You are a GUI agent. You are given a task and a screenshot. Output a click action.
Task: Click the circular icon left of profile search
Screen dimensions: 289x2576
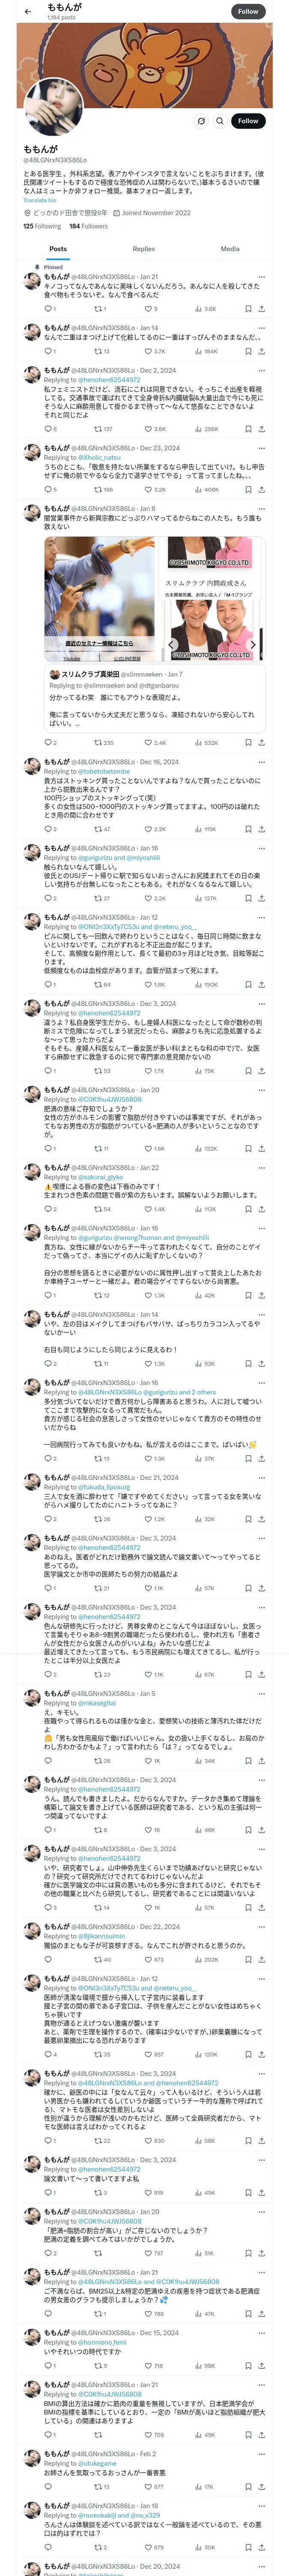coord(201,121)
